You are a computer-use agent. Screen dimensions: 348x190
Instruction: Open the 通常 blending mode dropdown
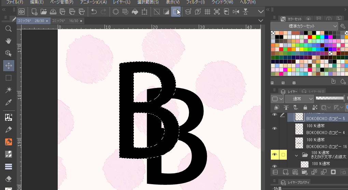[299, 99]
